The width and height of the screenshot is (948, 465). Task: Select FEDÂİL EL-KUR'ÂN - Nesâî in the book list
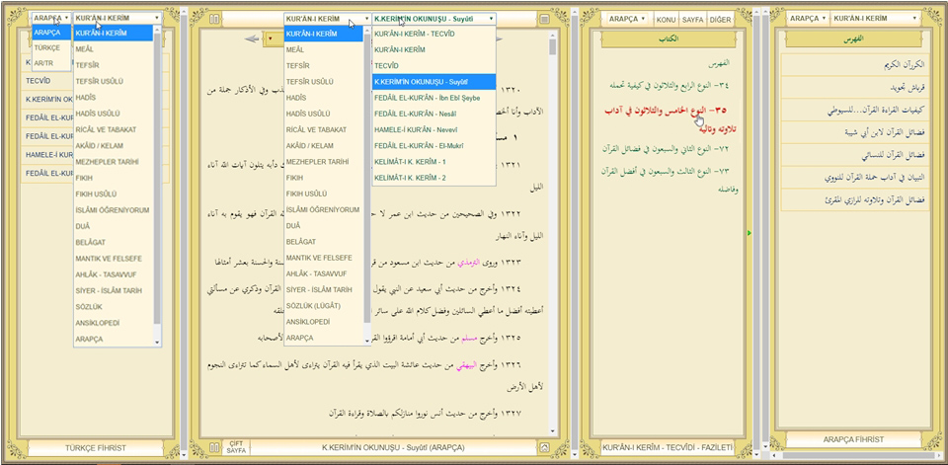click(x=434, y=114)
